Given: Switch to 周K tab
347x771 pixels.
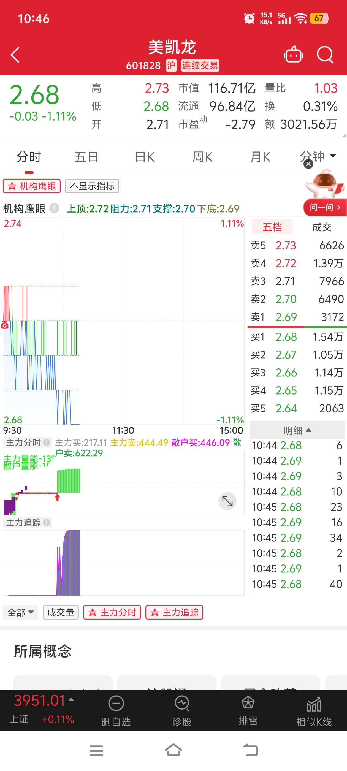Looking at the screenshot, I should [x=202, y=157].
